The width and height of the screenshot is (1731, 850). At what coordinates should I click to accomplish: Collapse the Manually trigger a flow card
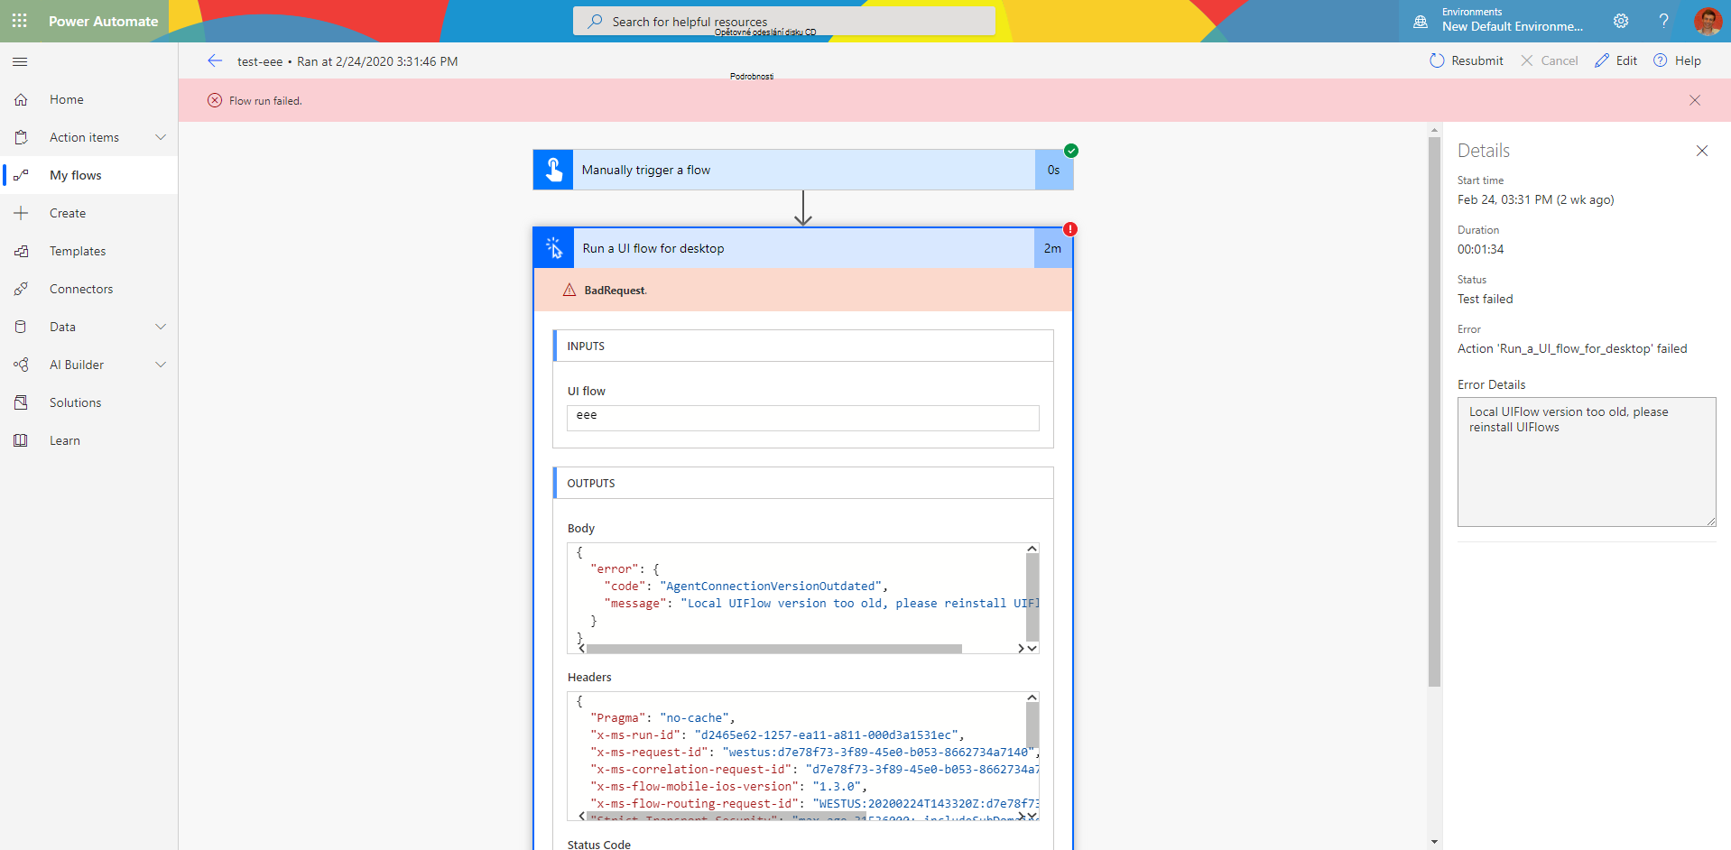click(x=803, y=170)
